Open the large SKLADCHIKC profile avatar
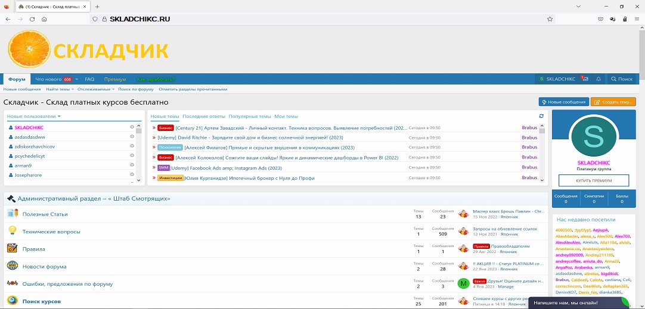This screenshot has width=645, height=309. coord(593,138)
